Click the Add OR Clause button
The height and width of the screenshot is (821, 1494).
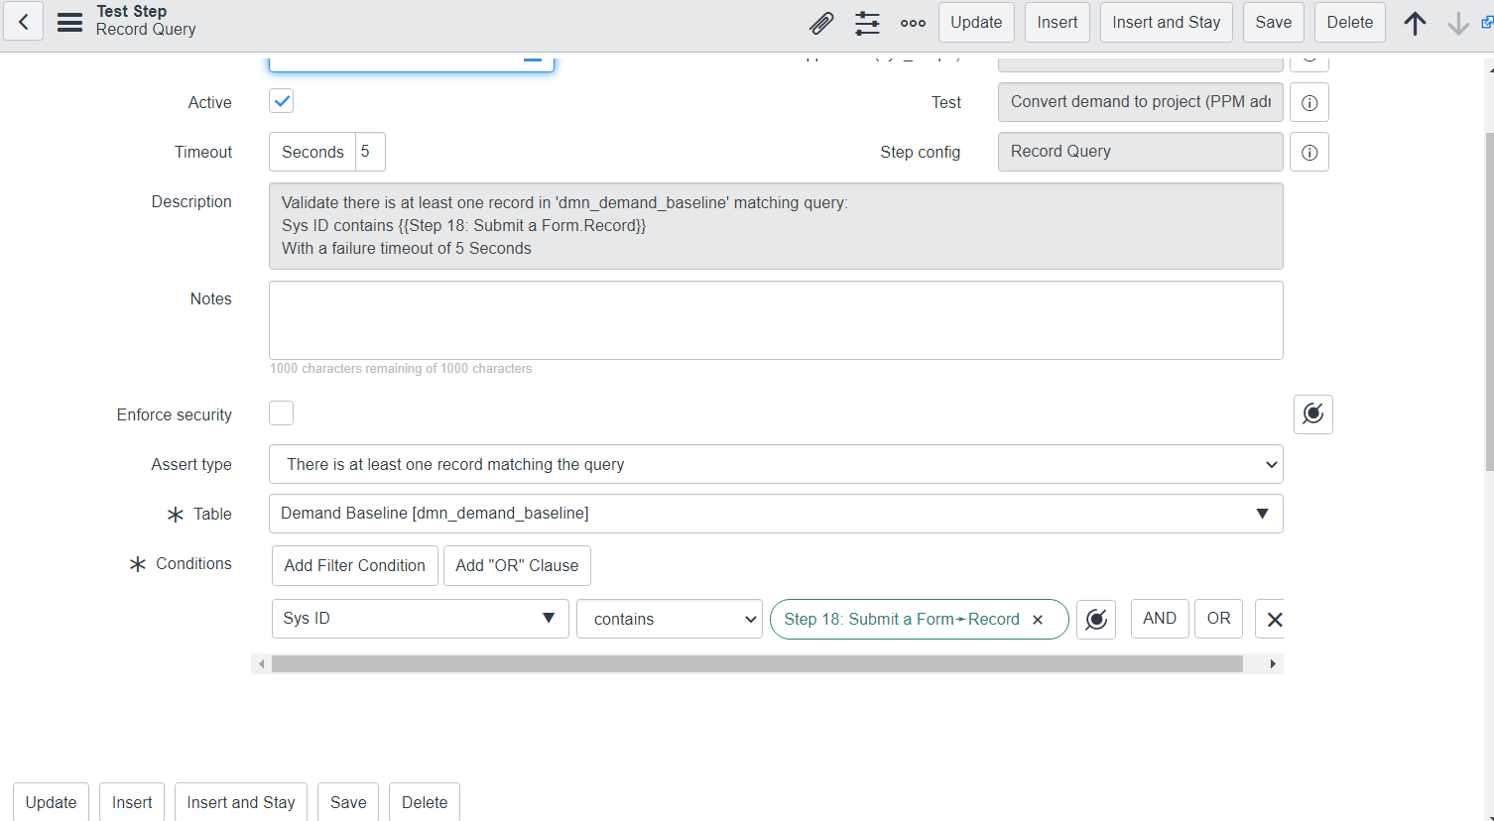pyautogui.click(x=517, y=565)
